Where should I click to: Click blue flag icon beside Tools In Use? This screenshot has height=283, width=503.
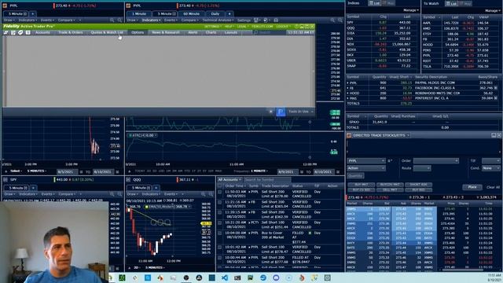281,112
